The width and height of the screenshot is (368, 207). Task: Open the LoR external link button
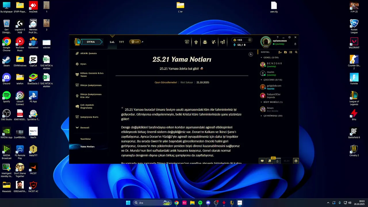pos(136,42)
